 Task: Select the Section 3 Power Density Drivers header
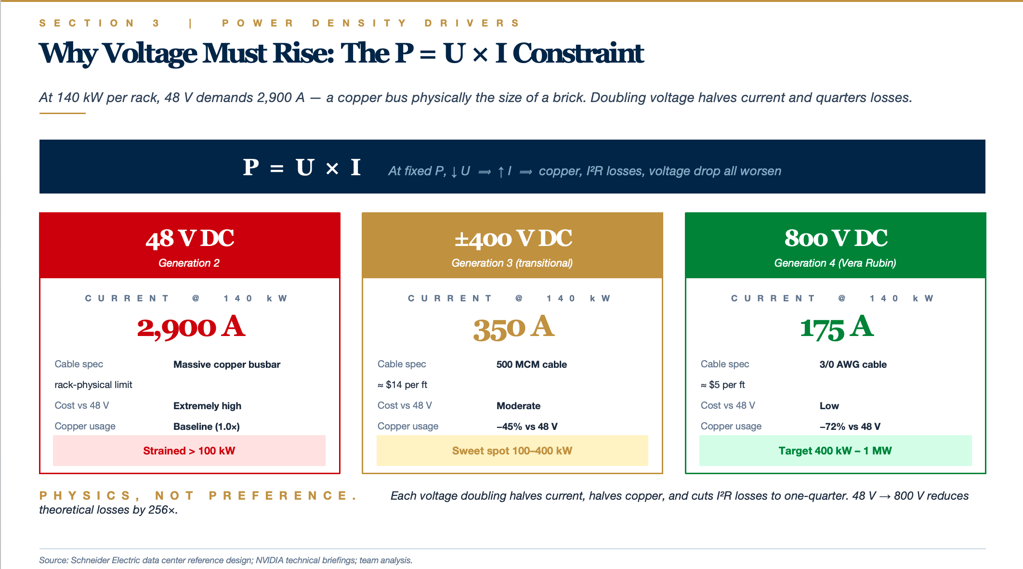[279, 23]
